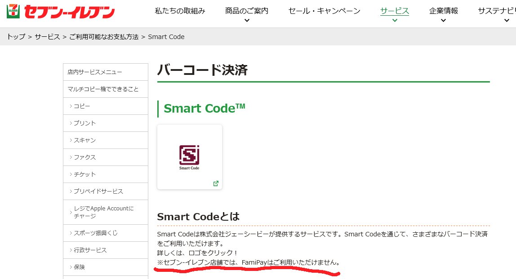This screenshot has height=279, width=516.
Task: Select スポーツ振興くじ in the sidebar
Action: 106,233
